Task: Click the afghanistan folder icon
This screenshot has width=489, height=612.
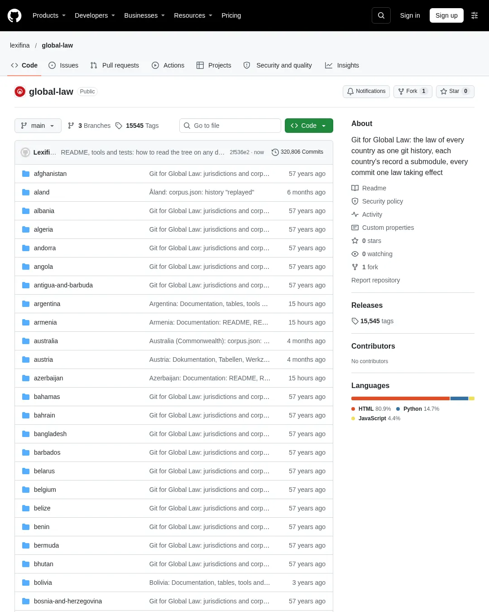Action: click(x=26, y=174)
